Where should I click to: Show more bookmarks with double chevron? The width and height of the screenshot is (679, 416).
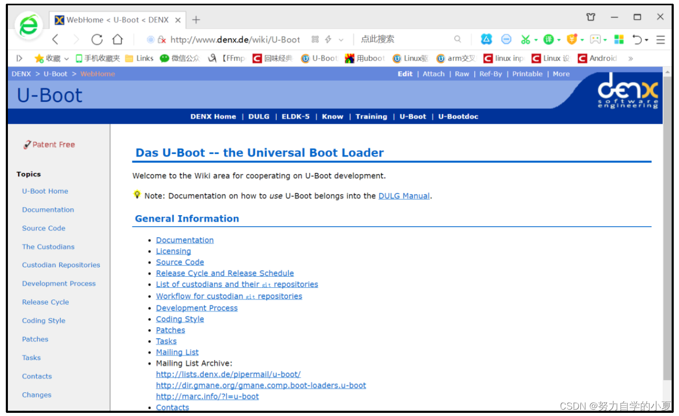(x=630, y=59)
